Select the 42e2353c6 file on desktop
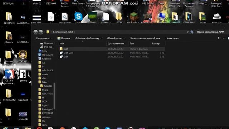The width and height of the screenshot is (229, 129). point(23,39)
